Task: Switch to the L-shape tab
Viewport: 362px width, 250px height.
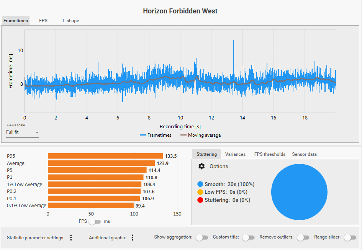Action: pyautogui.click(x=70, y=21)
